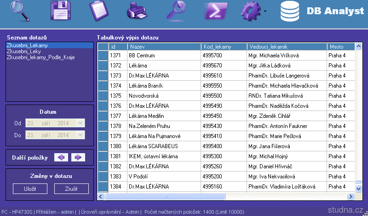Sort by Nazev column header
This screenshot has height=216, width=368.
(x=164, y=47)
